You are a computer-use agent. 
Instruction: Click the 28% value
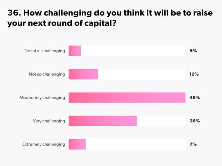point(195,121)
